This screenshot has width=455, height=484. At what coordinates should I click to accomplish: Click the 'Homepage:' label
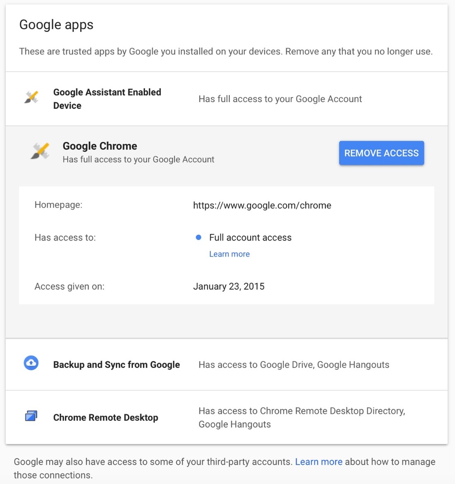pos(58,205)
